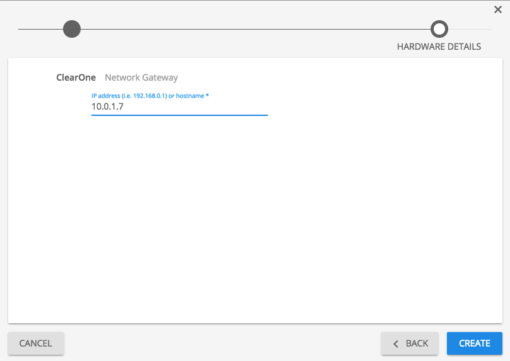Click the left chevron in Back button
This screenshot has width=510, height=361.
tap(396, 343)
